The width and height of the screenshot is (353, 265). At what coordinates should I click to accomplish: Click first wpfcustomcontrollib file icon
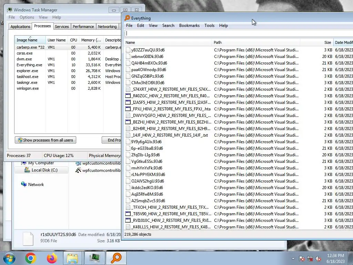78,163
